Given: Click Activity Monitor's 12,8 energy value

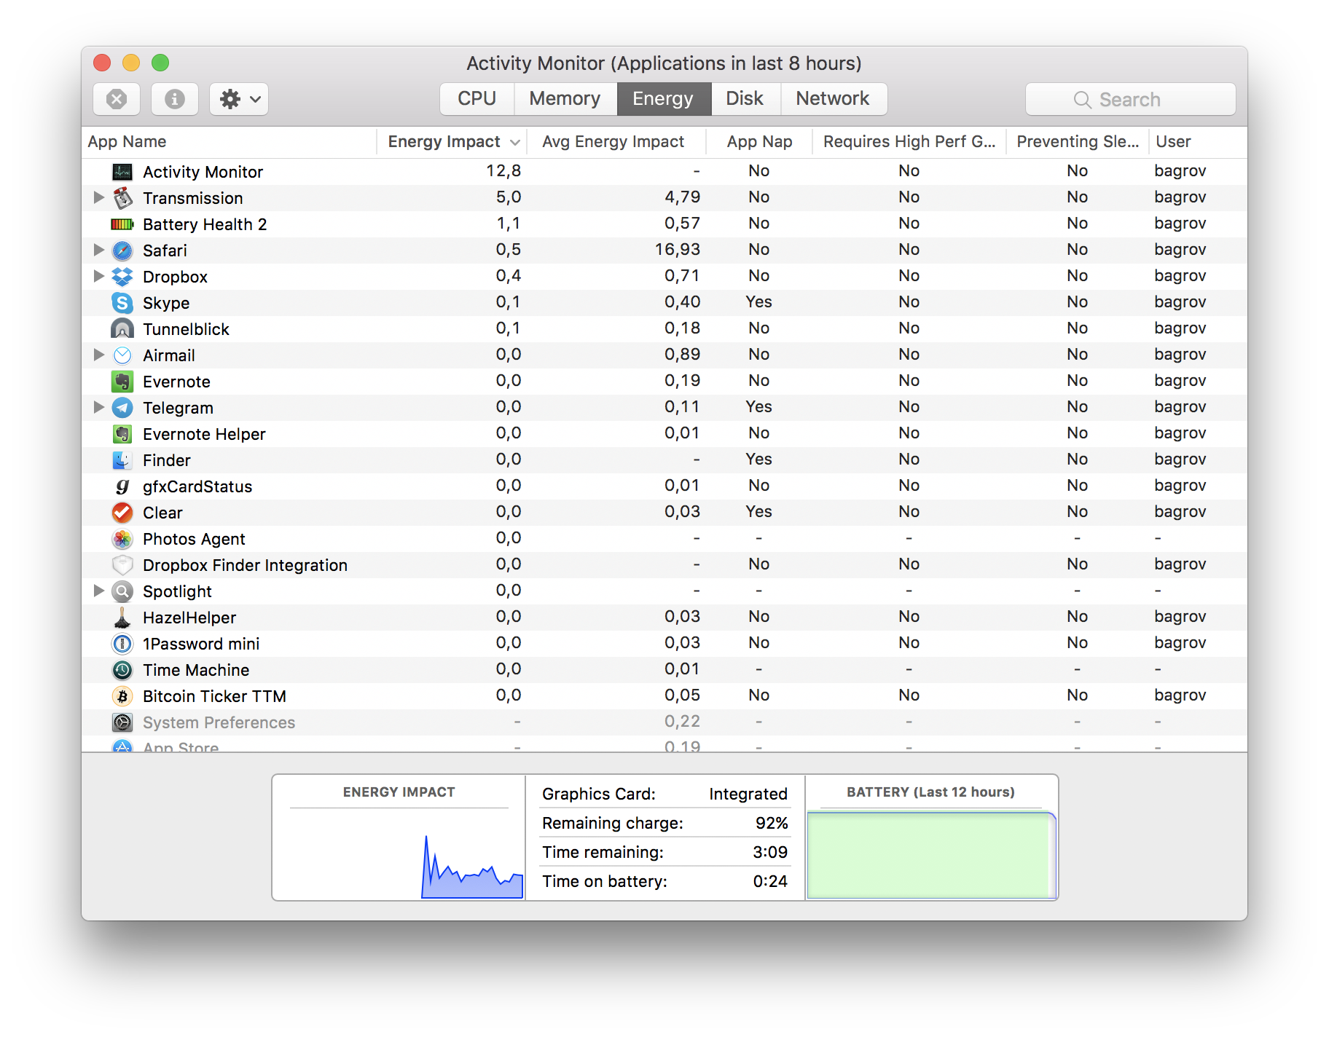Looking at the screenshot, I should (503, 171).
